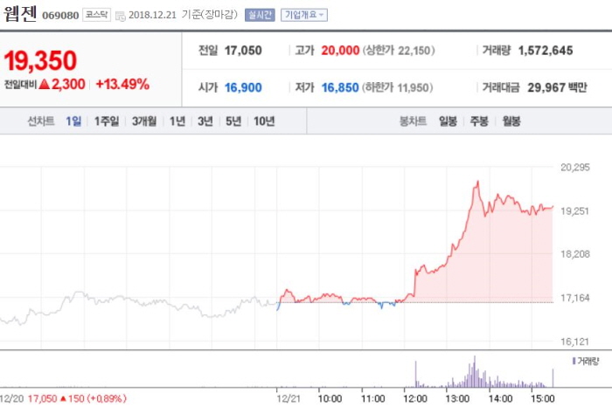Open the 월봉 monthly candle chart

511,121
